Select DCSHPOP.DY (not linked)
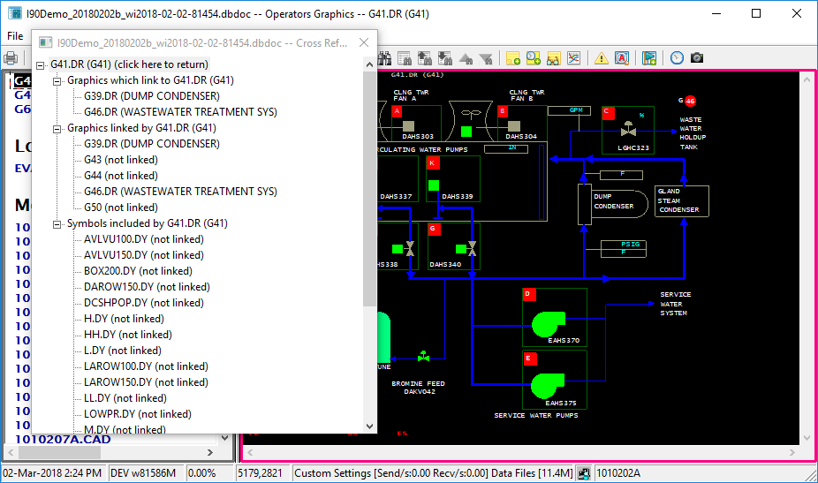 [144, 303]
